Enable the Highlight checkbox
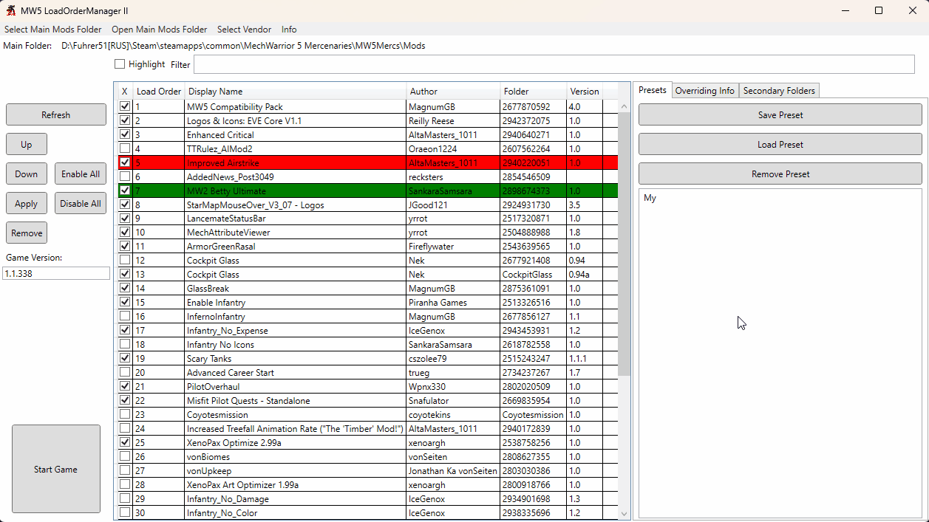 pos(120,64)
